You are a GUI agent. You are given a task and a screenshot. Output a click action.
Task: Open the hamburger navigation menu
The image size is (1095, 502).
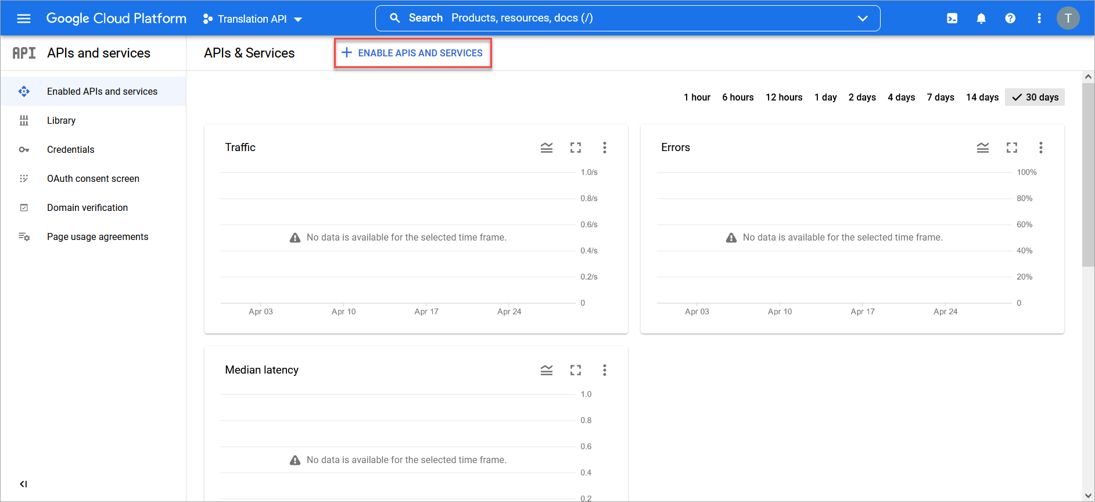24,19
